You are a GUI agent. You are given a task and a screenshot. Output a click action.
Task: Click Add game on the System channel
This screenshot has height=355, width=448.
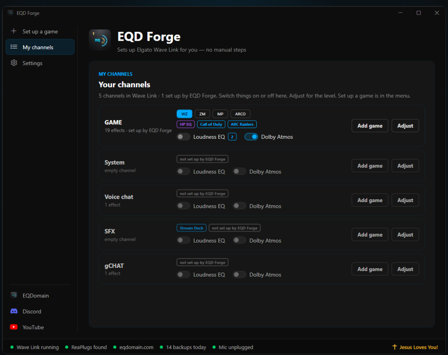(x=370, y=166)
